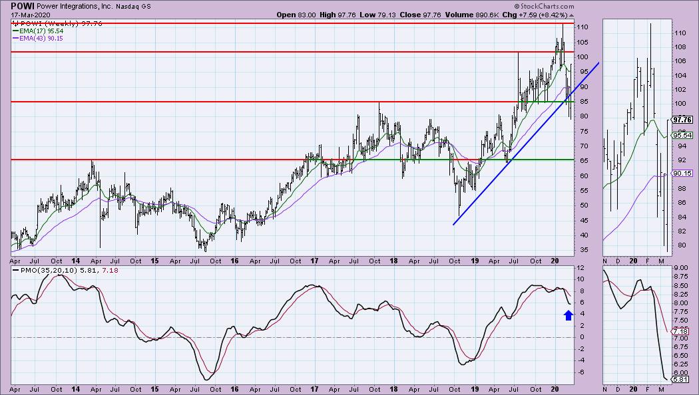Click the purple EMA(43) line swatch in legend
Screen dimensions: 699x395
[x=15, y=39]
